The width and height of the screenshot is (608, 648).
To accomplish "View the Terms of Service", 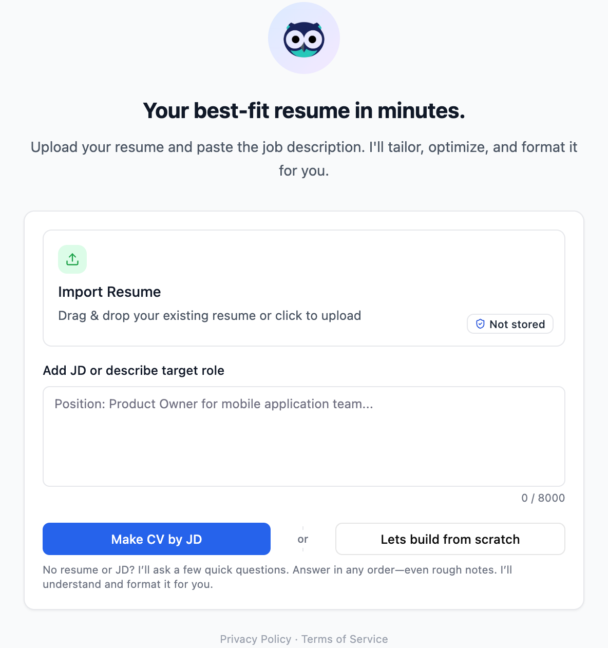I will [x=345, y=639].
